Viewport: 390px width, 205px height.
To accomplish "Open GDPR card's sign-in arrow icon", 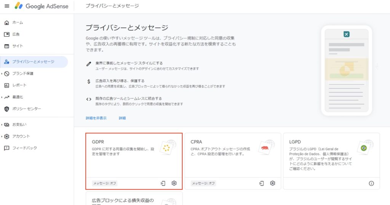I will click(x=163, y=183).
